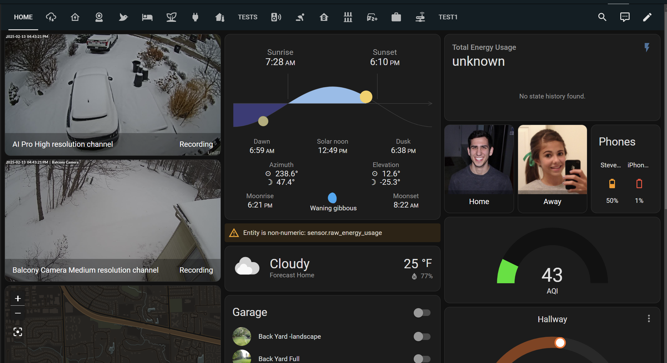Click the AQI gauge showing 43
The width and height of the screenshot is (667, 363).
coord(552,260)
